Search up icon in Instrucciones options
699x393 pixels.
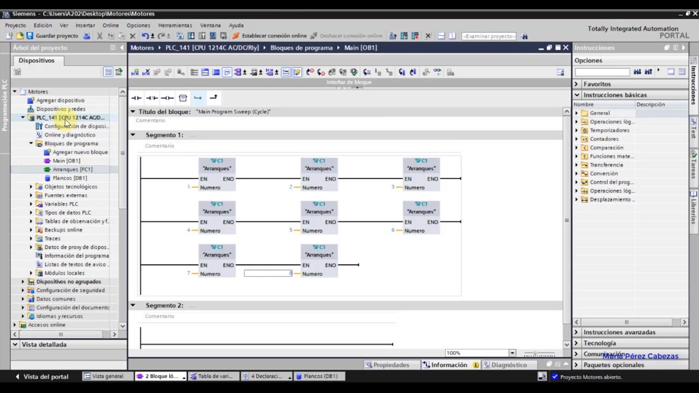(648, 72)
